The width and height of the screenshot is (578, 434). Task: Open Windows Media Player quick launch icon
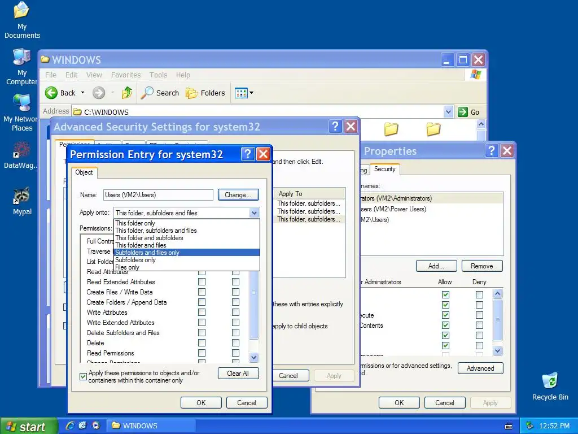(96, 426)
